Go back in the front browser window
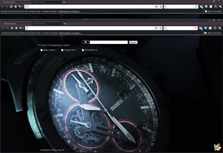Screen dimensions: 223x153 (3, 28)
